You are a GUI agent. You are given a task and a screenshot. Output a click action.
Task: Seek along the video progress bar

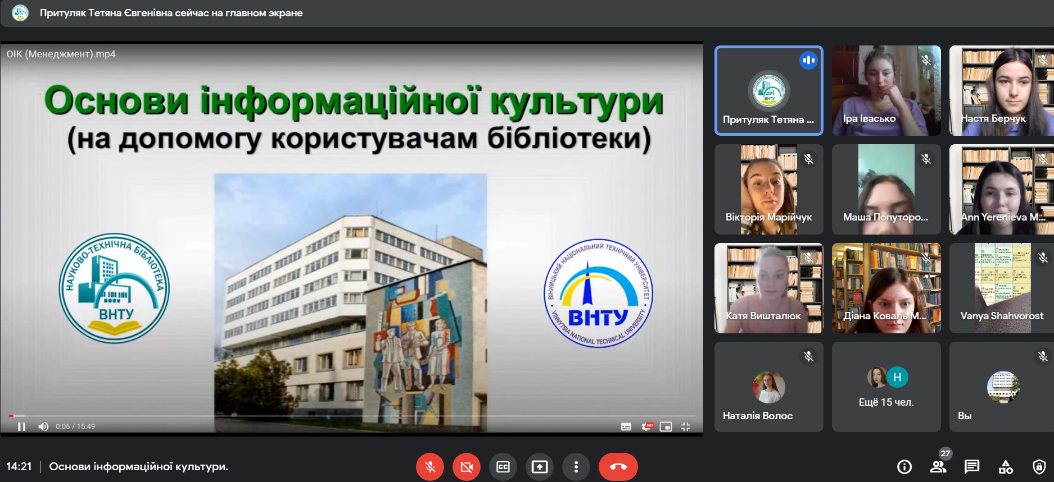coord(352,416)
